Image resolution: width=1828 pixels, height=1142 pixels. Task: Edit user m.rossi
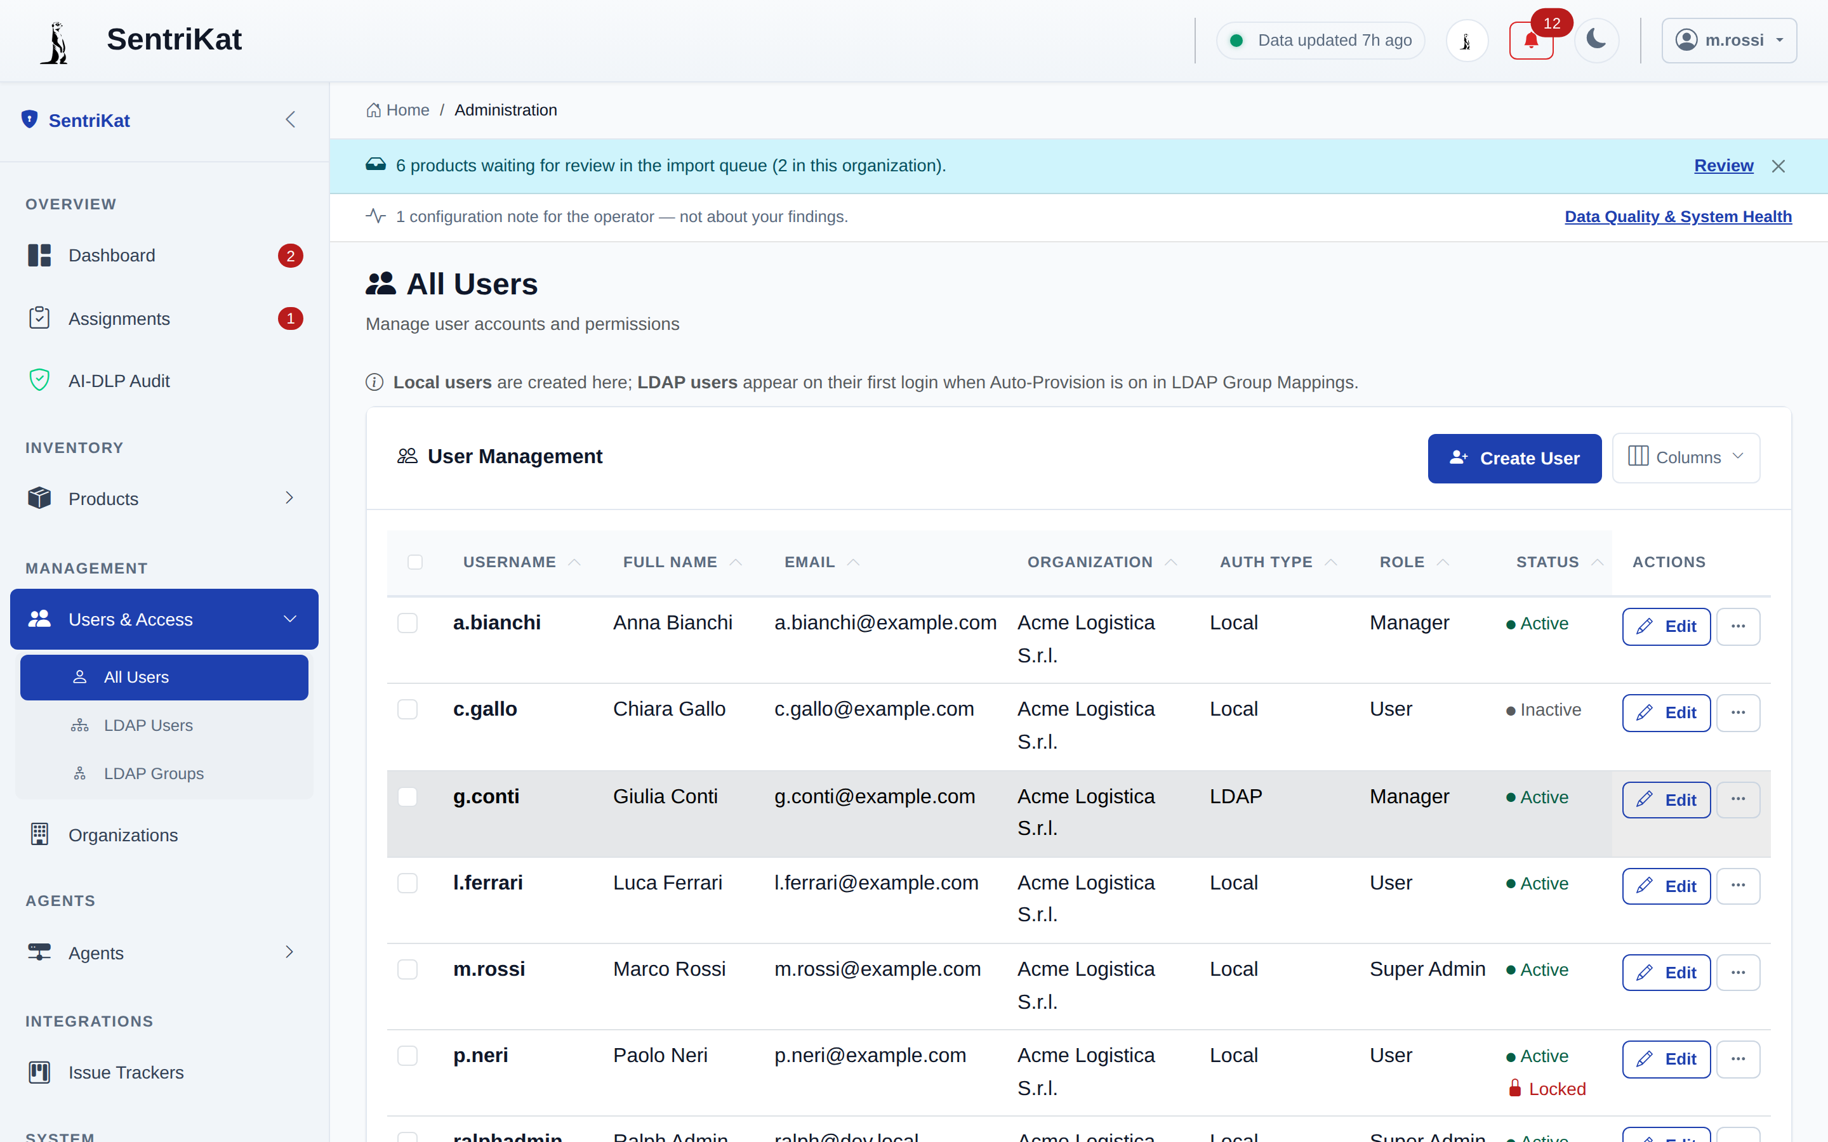click(x=1666, y=972)
